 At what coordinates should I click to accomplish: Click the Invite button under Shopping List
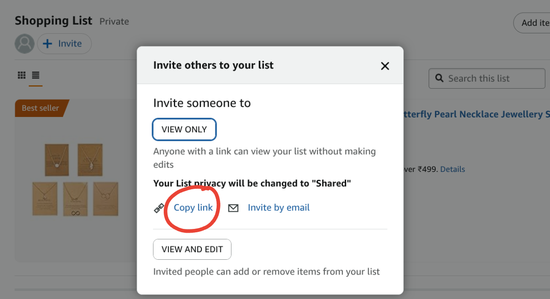click(x=64, y=43)
